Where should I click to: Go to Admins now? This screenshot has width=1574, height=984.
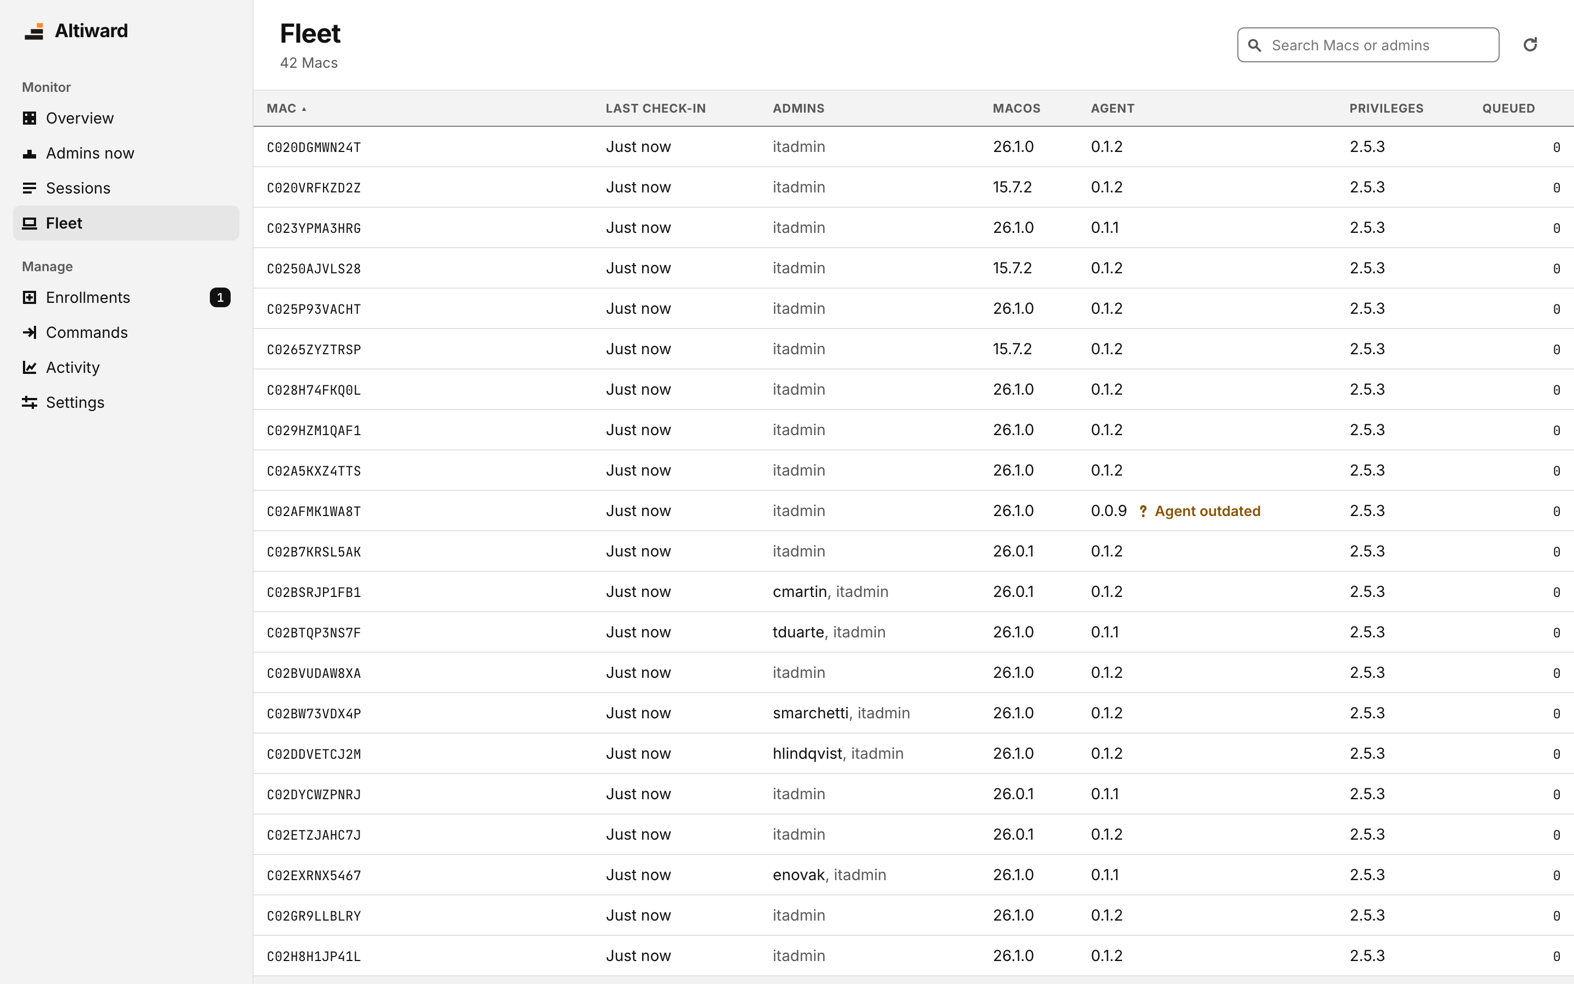126,154
